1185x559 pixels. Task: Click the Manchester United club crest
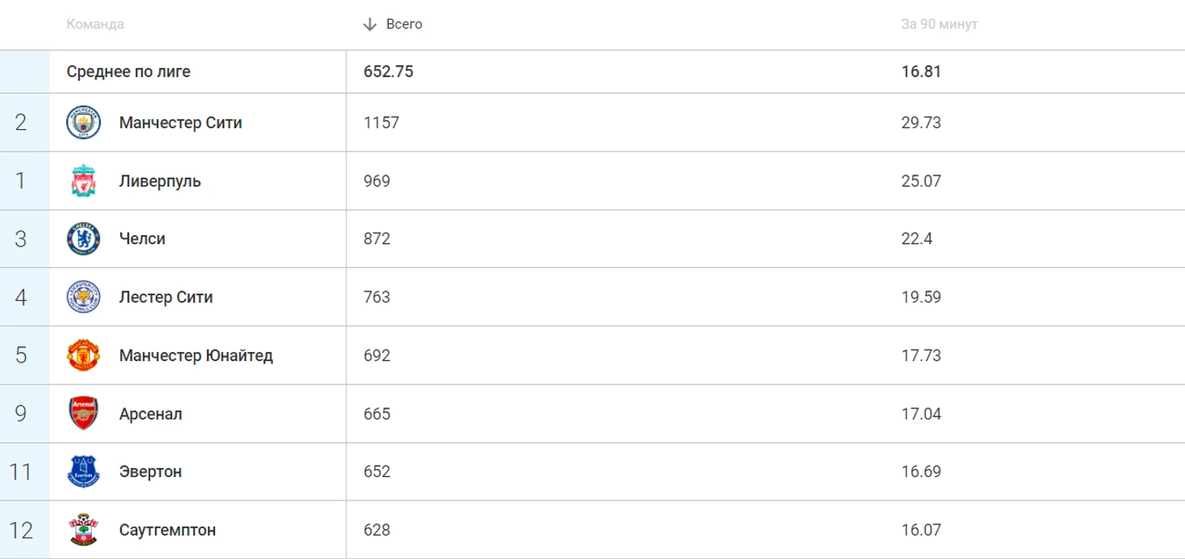[x=84, y=355]
